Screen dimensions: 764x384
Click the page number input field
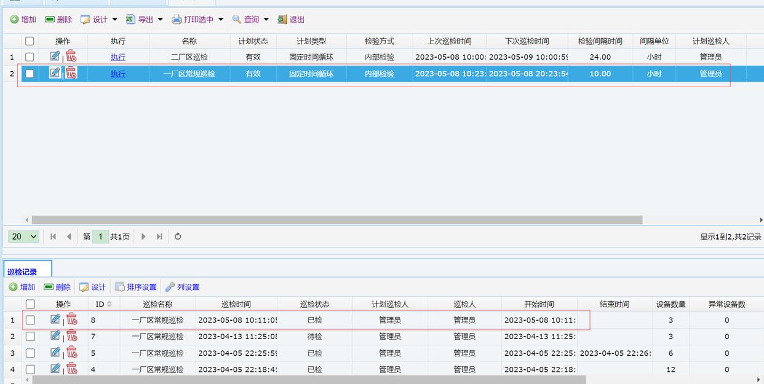tap(100, 237)
